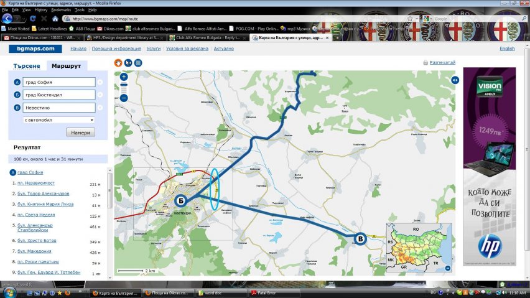Screen dimensions: 530x298
Task: Zoom out with the map minus button
Action: (124, 98)
